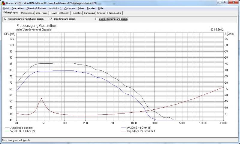
Task: Select the Polarplots tab
Action: [77, 13]
